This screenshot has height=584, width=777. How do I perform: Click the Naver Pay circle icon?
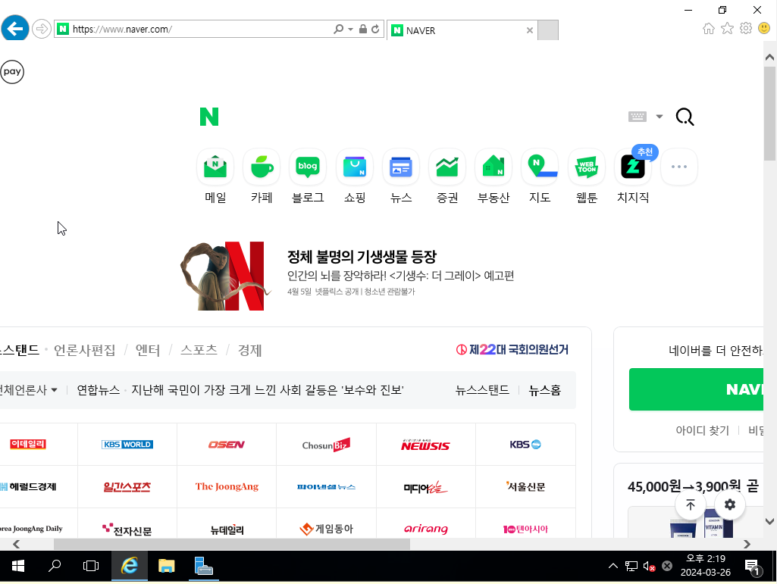12,72
